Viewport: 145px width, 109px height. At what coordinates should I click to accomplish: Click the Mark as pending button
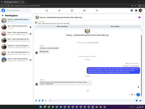[x=62, y=26]
